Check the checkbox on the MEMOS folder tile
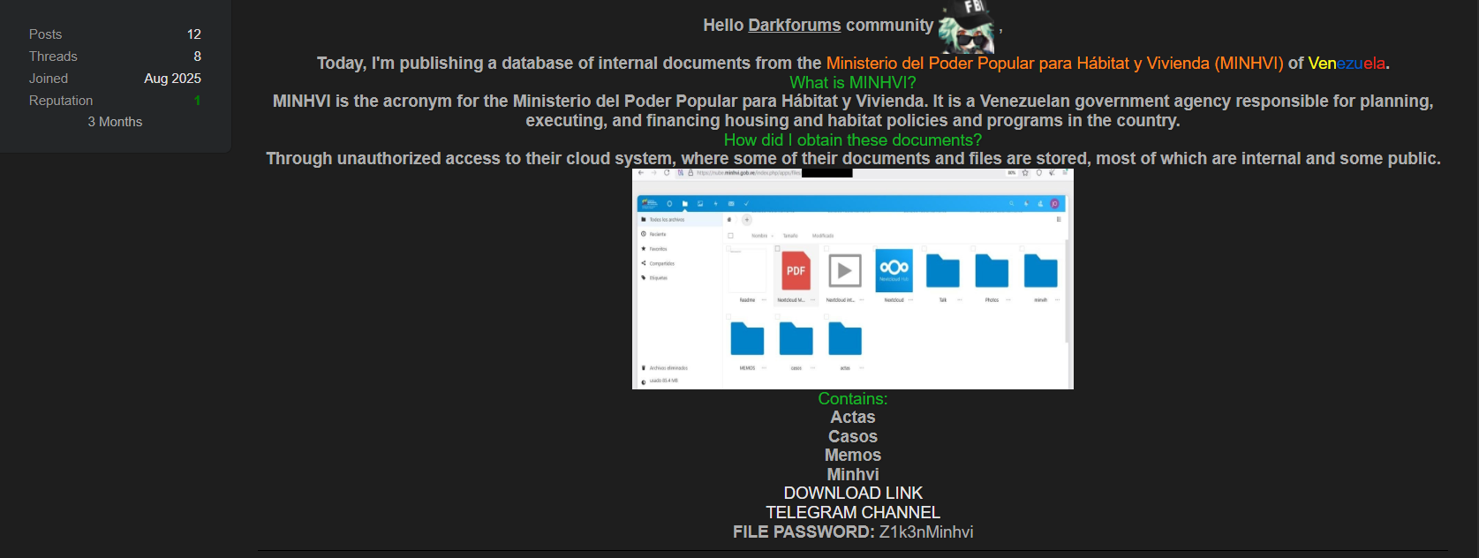1479x558 pixels. (x=728, y=316)
